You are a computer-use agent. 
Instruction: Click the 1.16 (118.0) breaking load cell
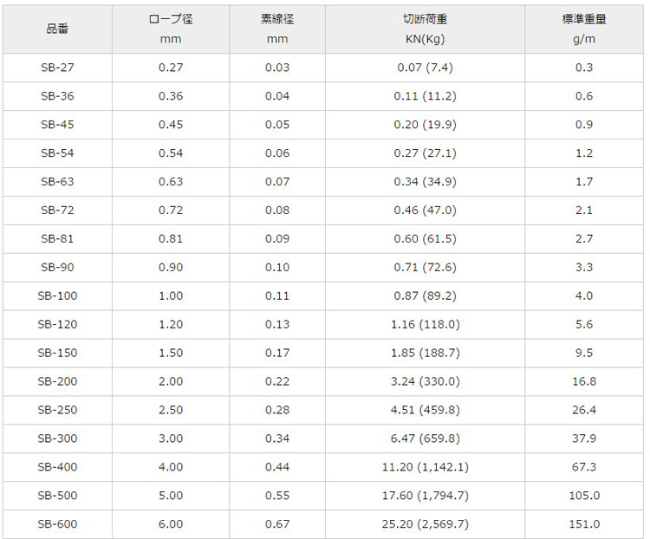click(x=425, y=324)
